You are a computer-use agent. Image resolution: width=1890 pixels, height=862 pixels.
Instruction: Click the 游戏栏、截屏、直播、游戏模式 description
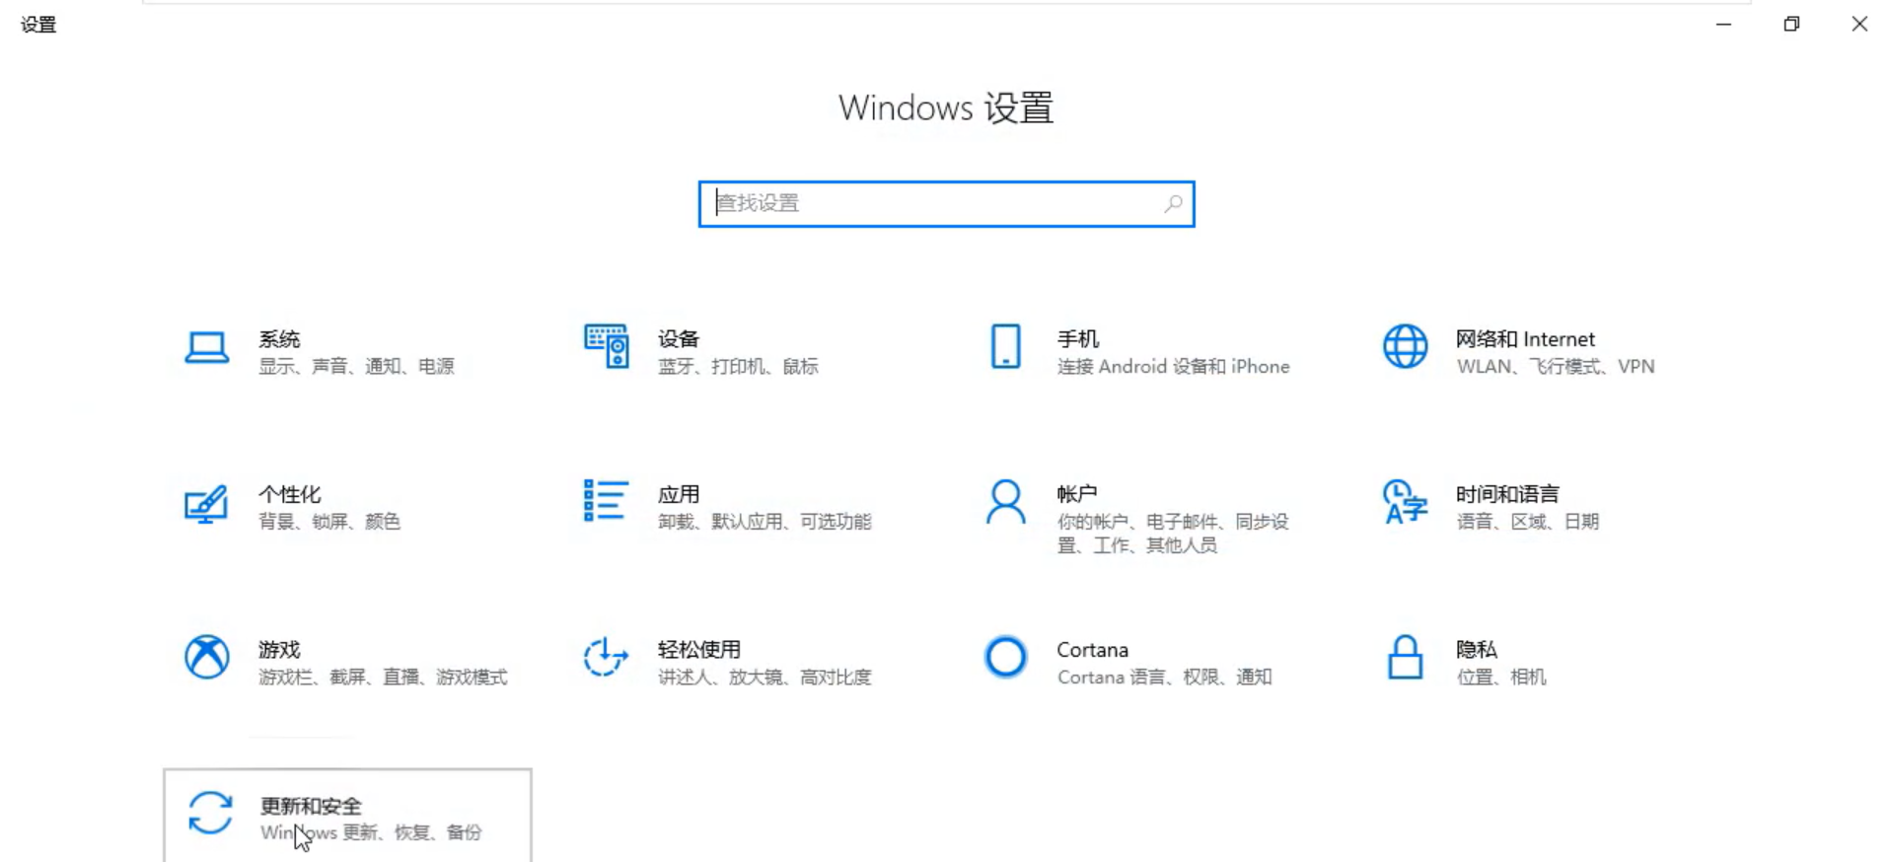point(383,678)
